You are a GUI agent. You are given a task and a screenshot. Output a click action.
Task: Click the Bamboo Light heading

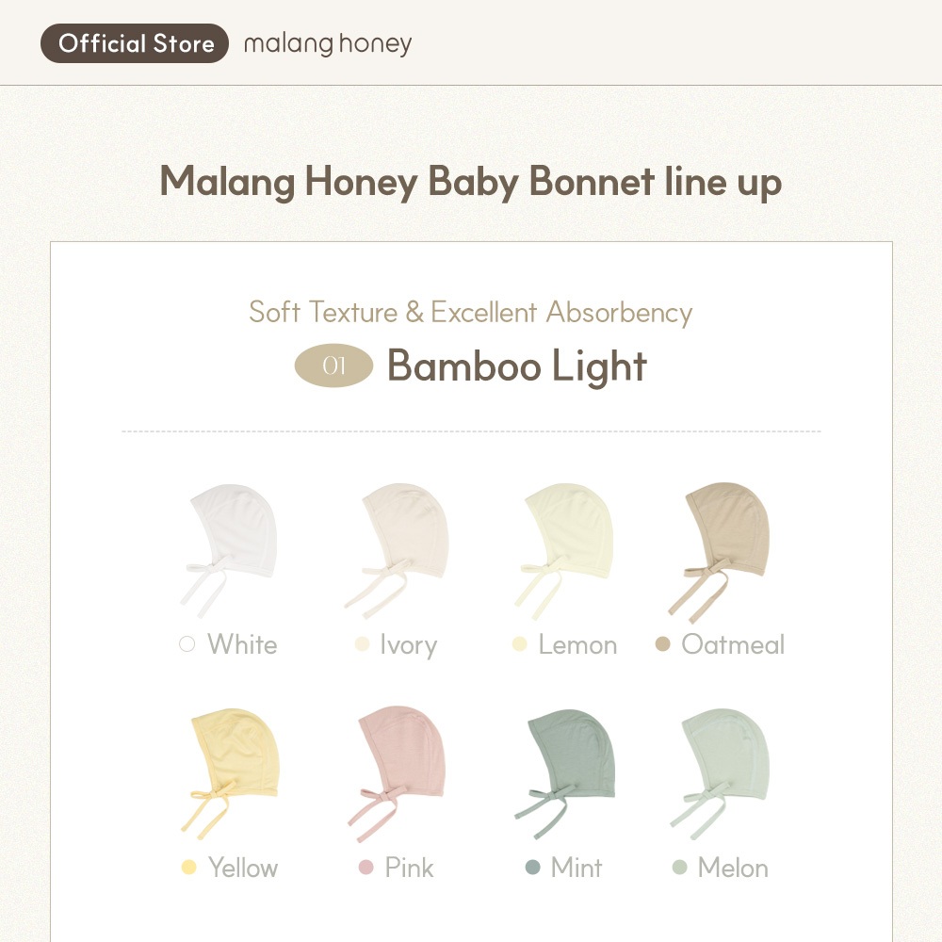[516, 366]
